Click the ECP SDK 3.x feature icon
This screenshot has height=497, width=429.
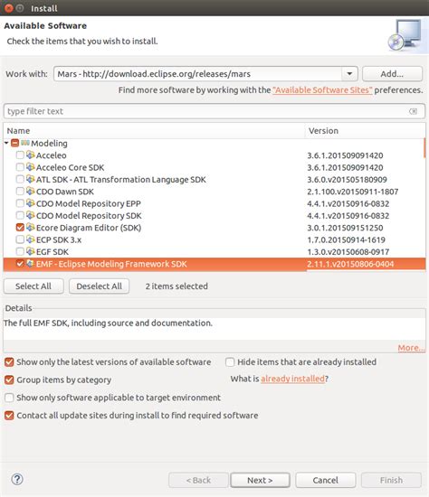(31, 239)
